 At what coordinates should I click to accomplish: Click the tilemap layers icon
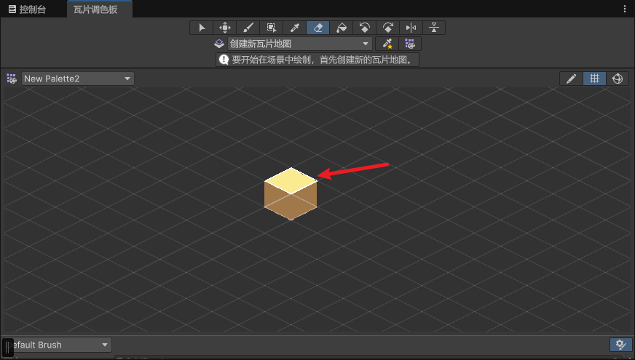tap(219, 44)
